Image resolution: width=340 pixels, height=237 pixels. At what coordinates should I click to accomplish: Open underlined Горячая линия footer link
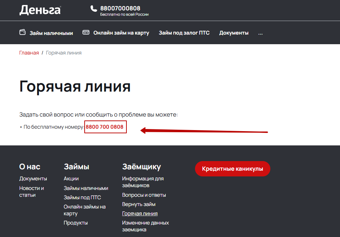point(140,213)
